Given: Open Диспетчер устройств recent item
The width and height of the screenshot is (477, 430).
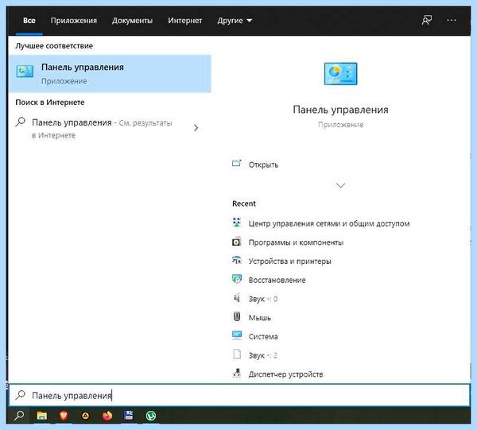Looking at the screenshot, I should [x=285, y=374].
